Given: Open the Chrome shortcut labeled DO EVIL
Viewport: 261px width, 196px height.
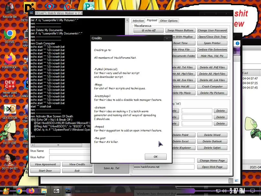Looking at the screenshot, I should (x=10, y=35).
